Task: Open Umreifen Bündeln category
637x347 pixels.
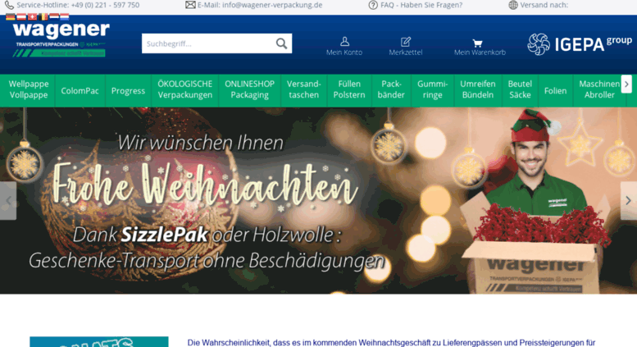Action: click(478, 89)
